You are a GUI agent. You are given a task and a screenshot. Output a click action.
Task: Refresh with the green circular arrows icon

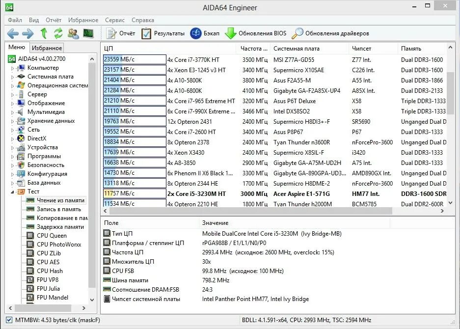coord(58,33)
